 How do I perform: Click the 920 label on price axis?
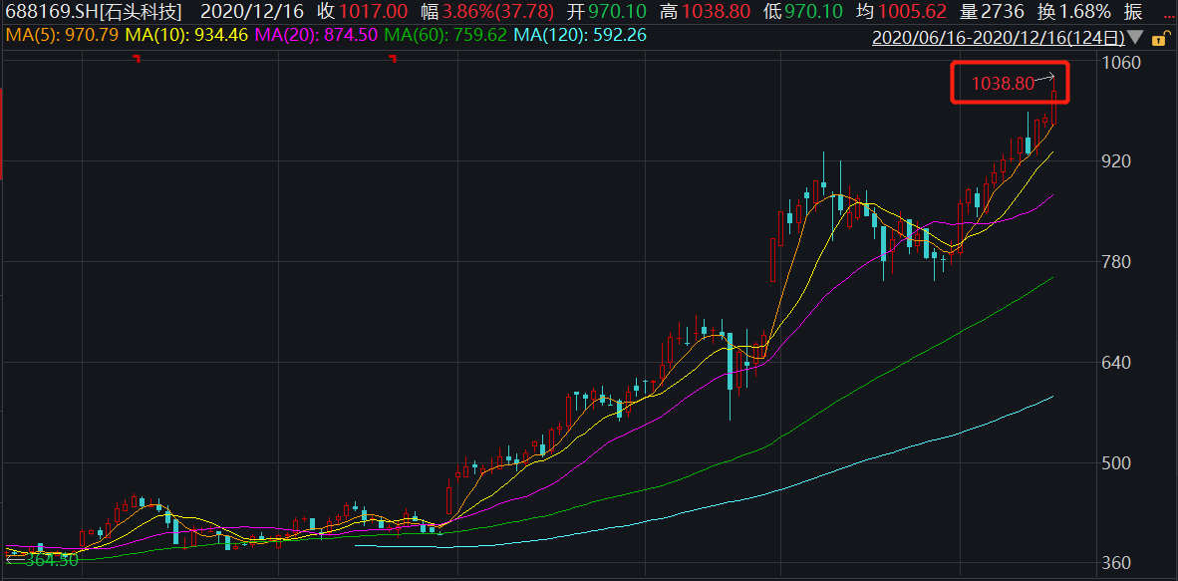click(x=1115, y=161)
